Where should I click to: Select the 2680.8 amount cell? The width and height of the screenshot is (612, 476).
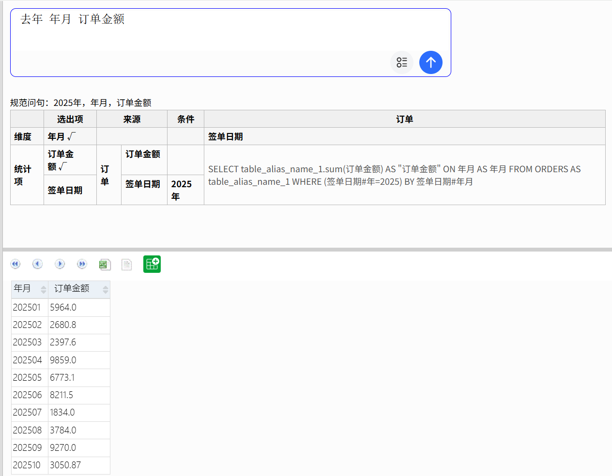[x=79, y=325]
